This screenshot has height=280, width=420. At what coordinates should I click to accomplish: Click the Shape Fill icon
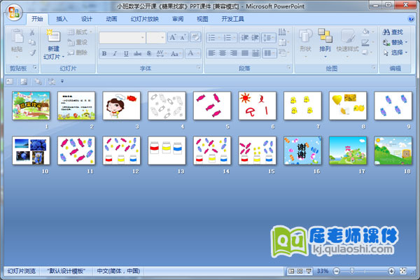click(366, 32)
